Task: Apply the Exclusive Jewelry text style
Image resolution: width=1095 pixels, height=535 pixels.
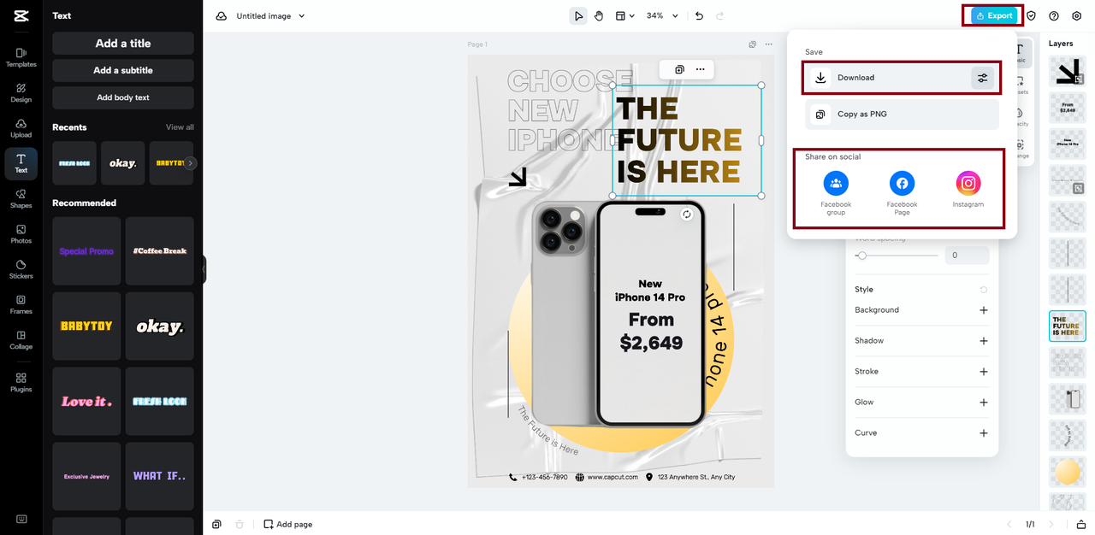Action: point(86,477)
